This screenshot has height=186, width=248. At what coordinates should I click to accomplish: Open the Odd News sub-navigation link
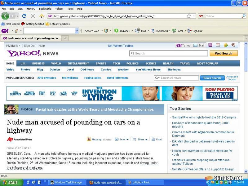[87, 69]
